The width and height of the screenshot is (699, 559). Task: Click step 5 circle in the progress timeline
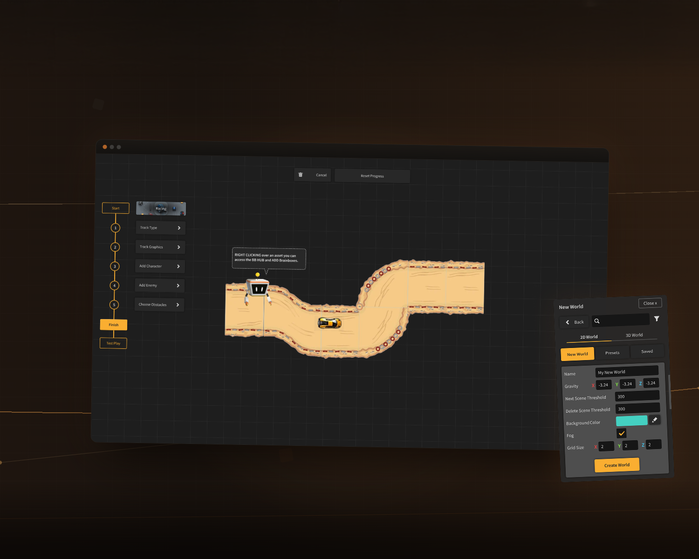coord(114,305)
